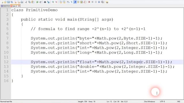Toggle the Show all characters icon
The width and height of the screenshot is (184, 103).
[72, 2]
